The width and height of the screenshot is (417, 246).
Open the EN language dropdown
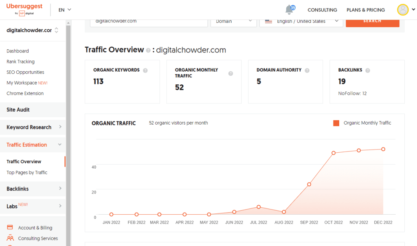tap(65, 10)
